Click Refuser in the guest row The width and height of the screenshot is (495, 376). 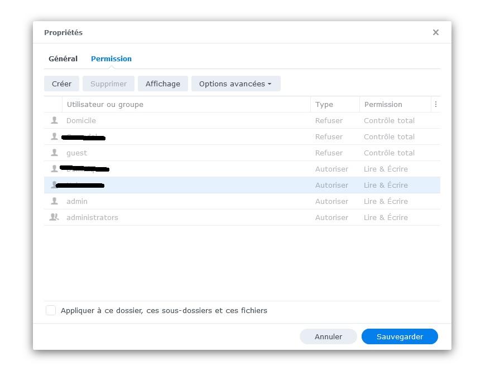click(x=329, y=153)
